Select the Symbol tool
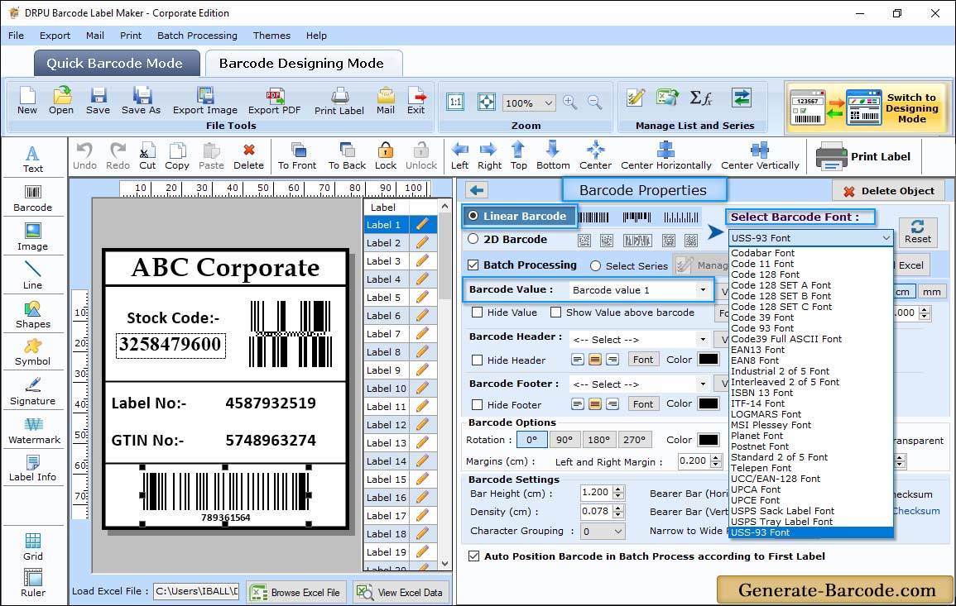This screenshot has width=956, height=606. [33, 353]
